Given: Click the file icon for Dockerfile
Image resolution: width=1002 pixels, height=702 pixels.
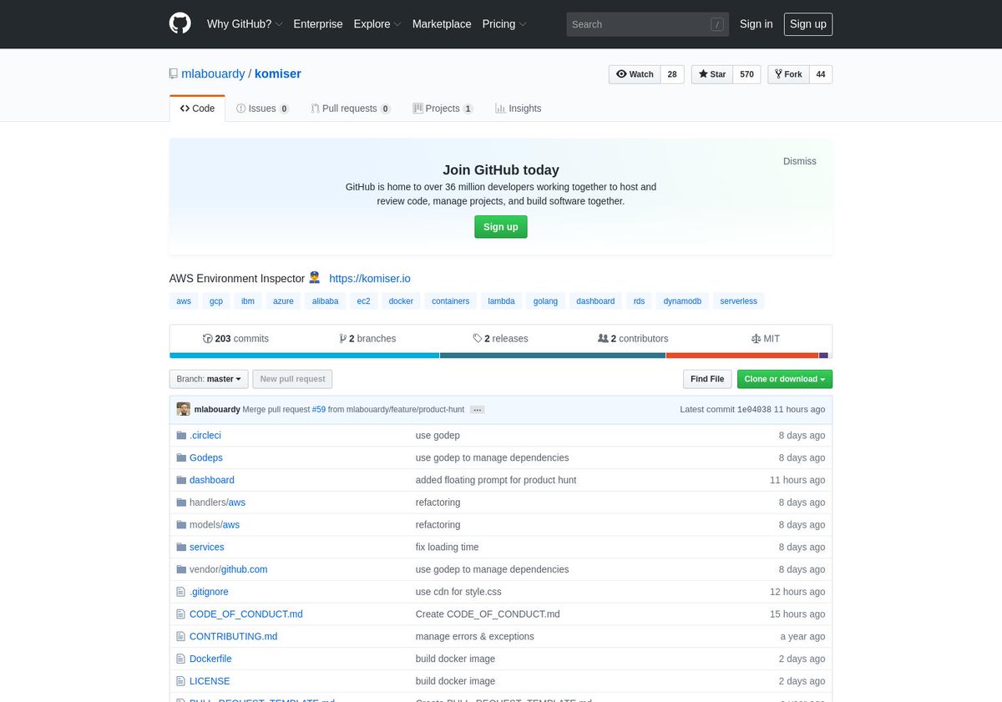Looking at the screenshot, I should pos(180,659).
